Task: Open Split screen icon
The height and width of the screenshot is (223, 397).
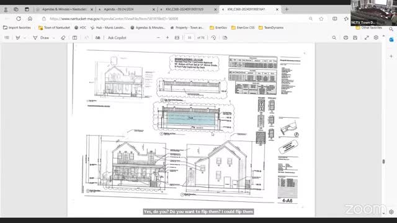Action: [335, 19]
